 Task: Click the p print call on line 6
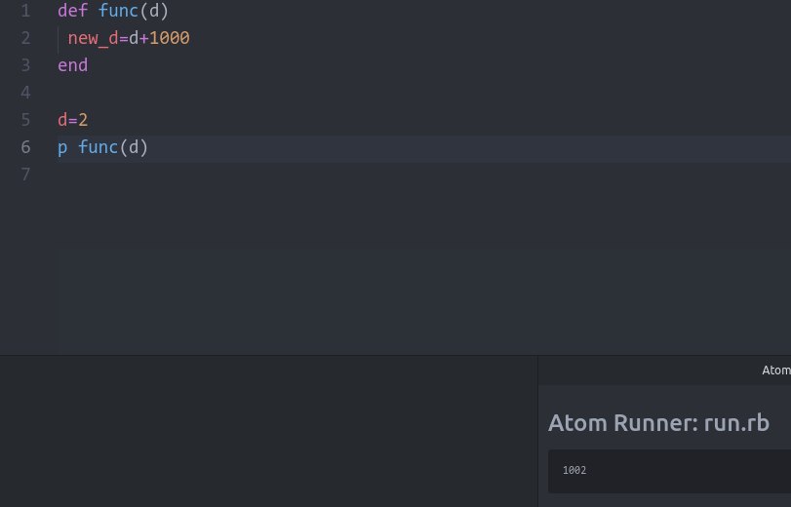[62, 148]
